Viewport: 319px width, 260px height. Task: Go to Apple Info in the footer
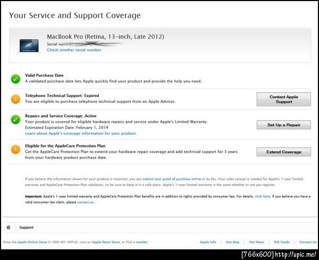(208, 242)
